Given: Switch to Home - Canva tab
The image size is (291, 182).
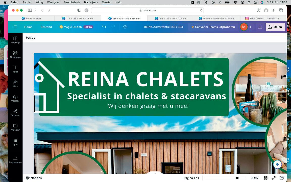Looking at the screenshot, I should pyautogui.click(x=31, y=18).
